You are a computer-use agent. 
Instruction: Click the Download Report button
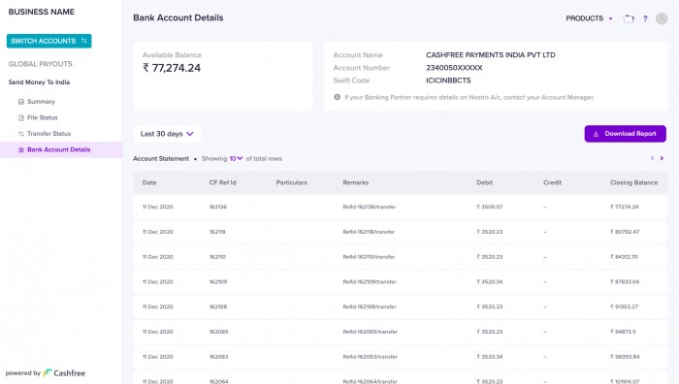(x=625, y=134)
